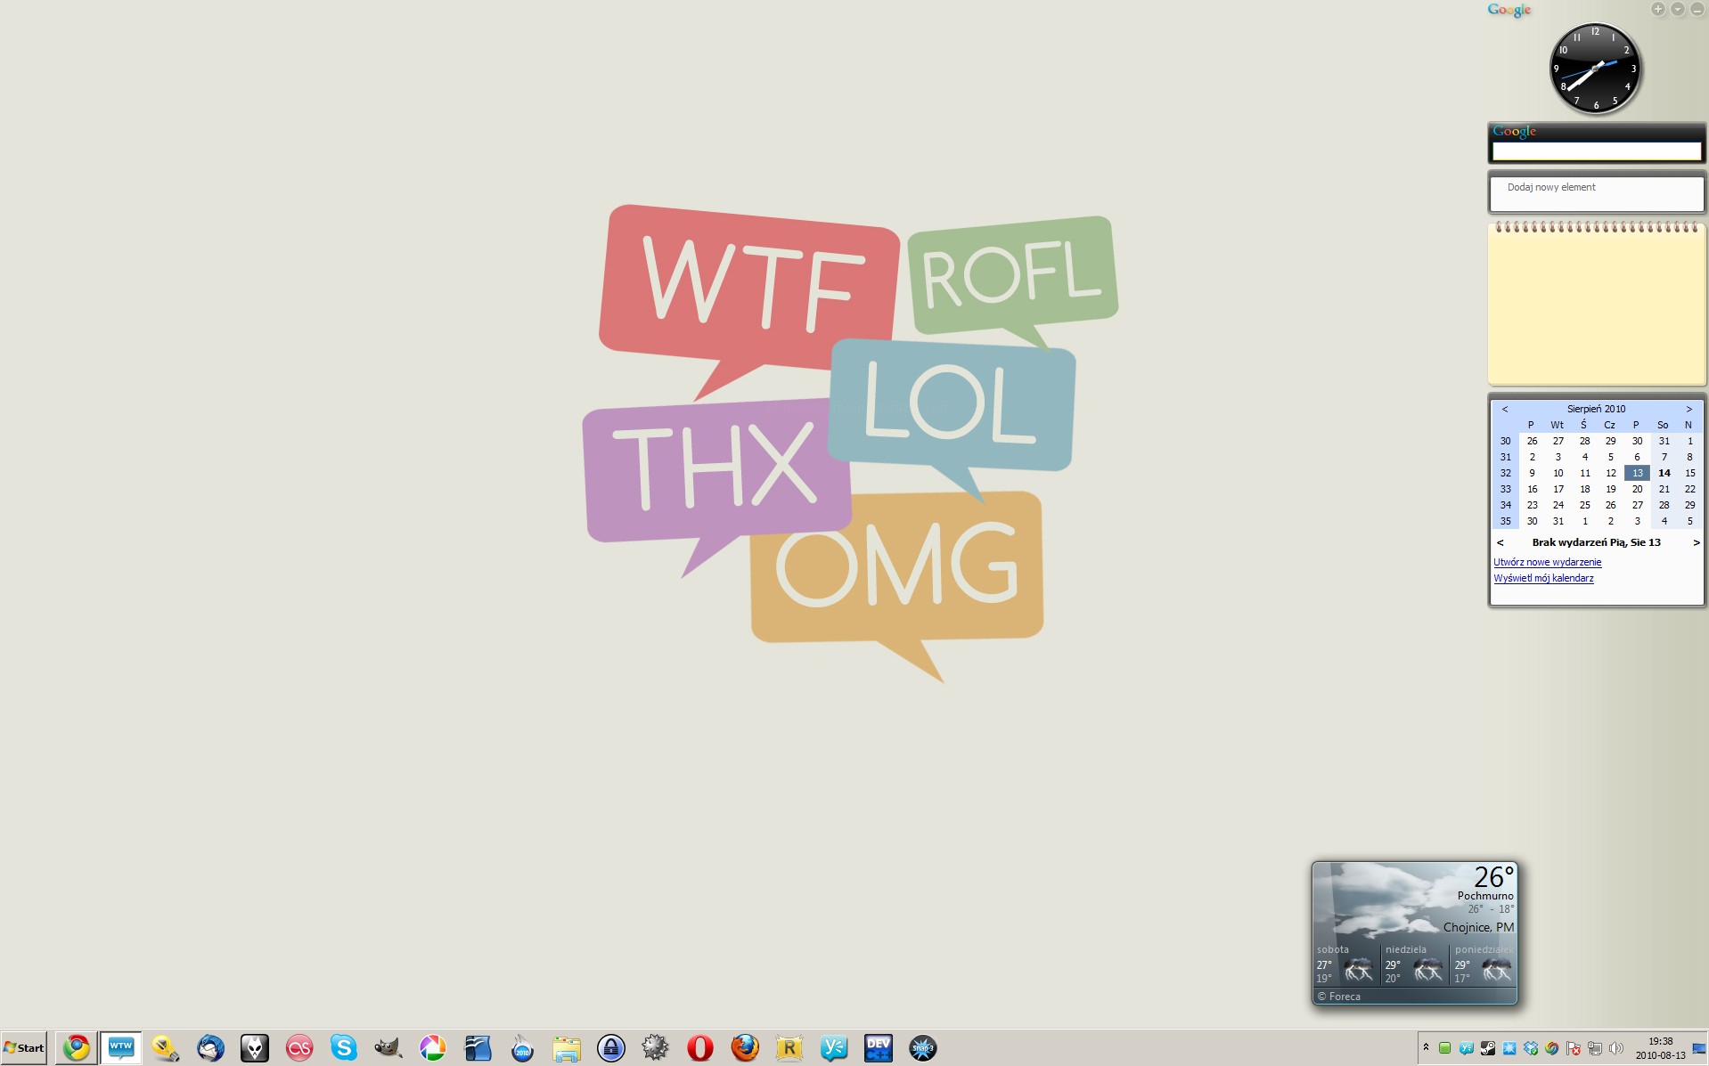The height and width of the screenshot is (1066, 1709).
Task: Launch the blue flame 2010 application
Action: [522, 1048]
